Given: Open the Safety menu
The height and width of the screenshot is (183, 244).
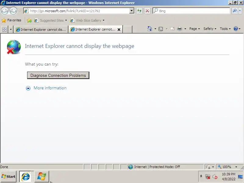Looking at the screenshot, I should (210, 29).
